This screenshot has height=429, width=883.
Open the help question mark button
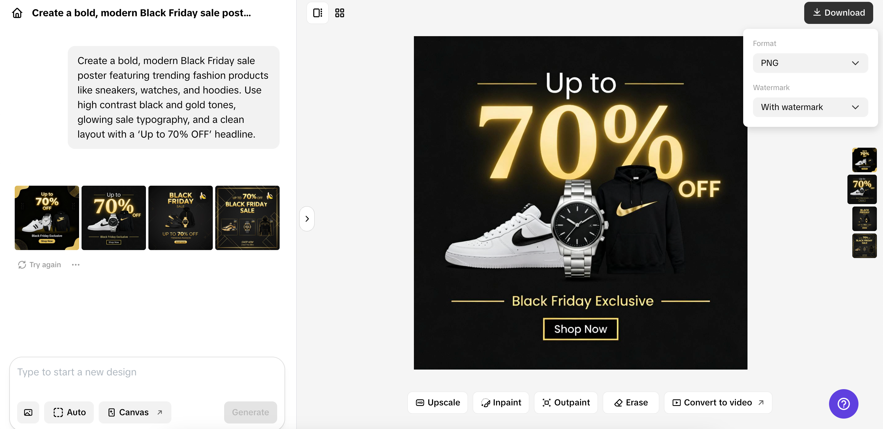click(843, 404)
